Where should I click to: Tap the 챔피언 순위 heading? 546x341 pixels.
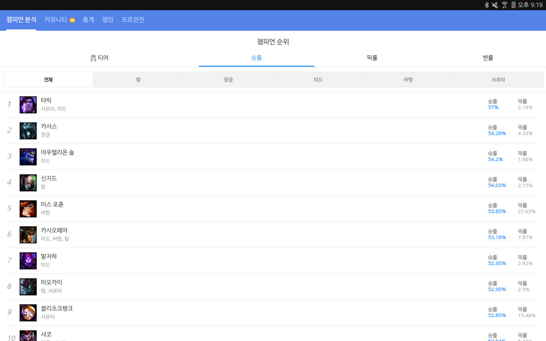pyautogui.click(x=273, y=42)
